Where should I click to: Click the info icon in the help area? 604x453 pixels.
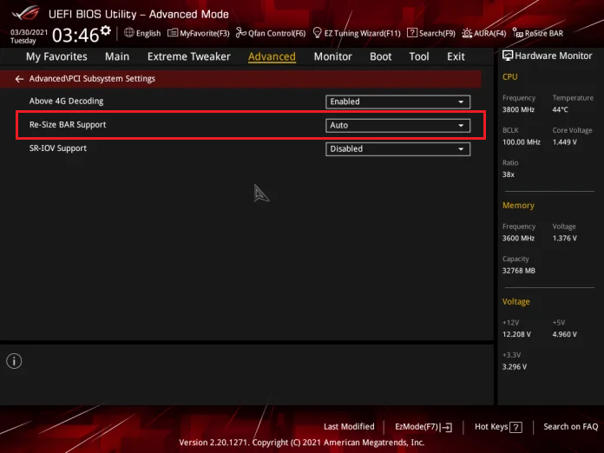[x=15, y=361]
